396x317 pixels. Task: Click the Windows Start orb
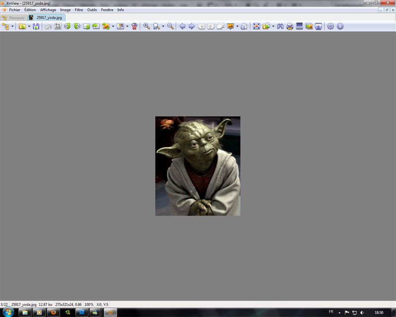(8, 312)
